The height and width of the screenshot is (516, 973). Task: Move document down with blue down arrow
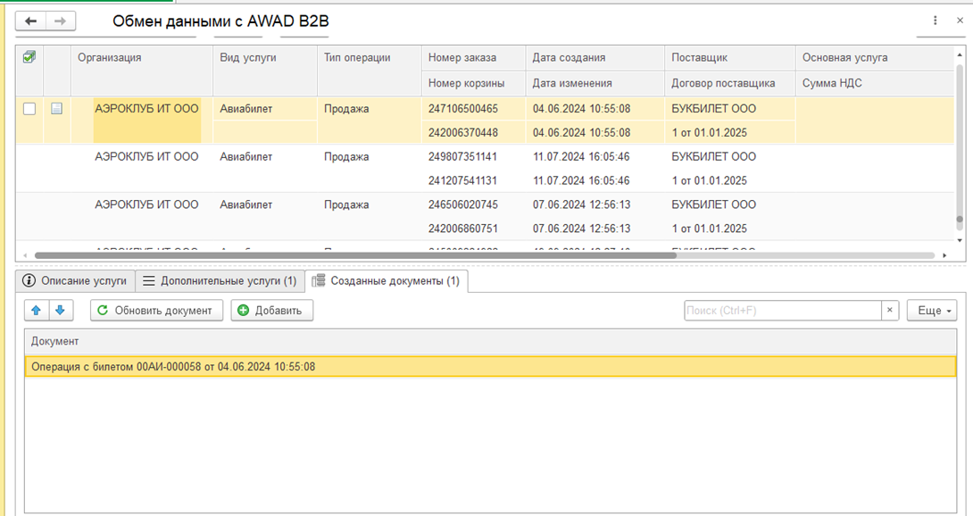click(60, 311)
